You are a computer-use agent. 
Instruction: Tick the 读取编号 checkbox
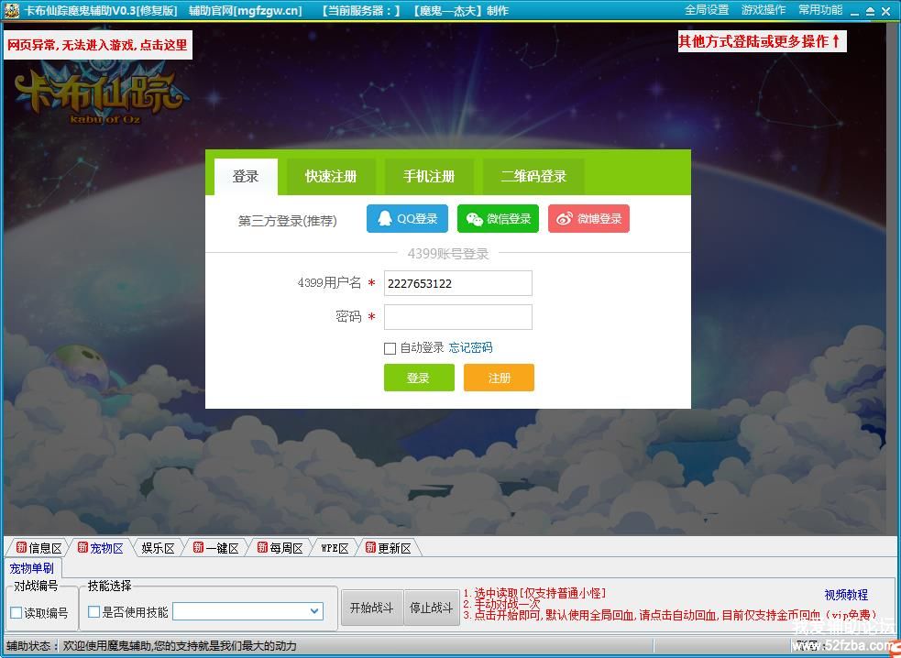[x=16, y=612]
